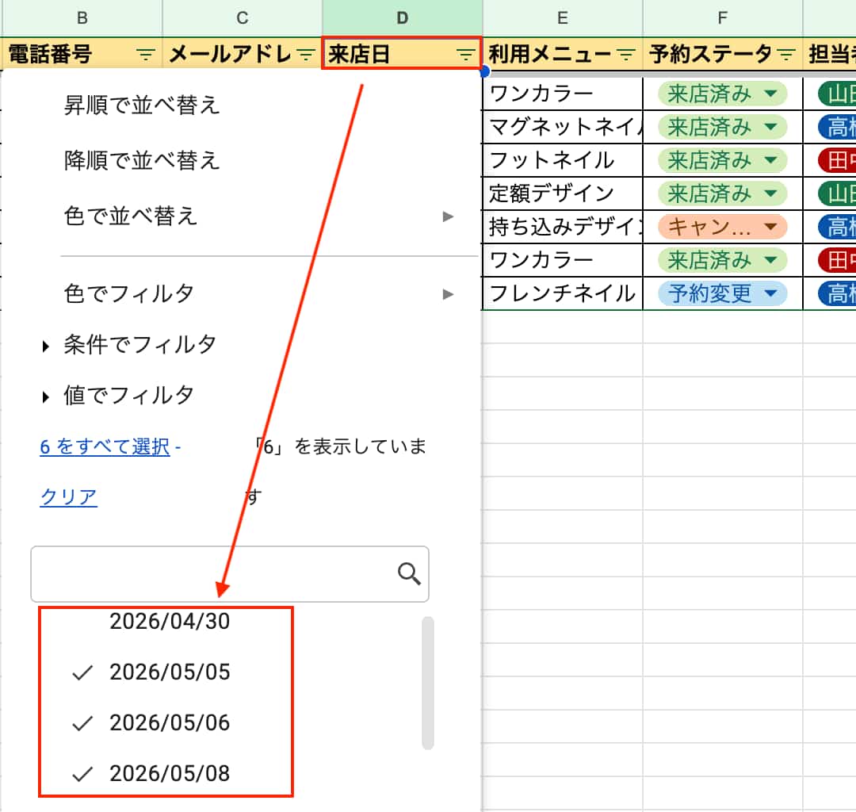Open 色でフィルタ submenu
The image size is (856, 812).
click(259, 293)
